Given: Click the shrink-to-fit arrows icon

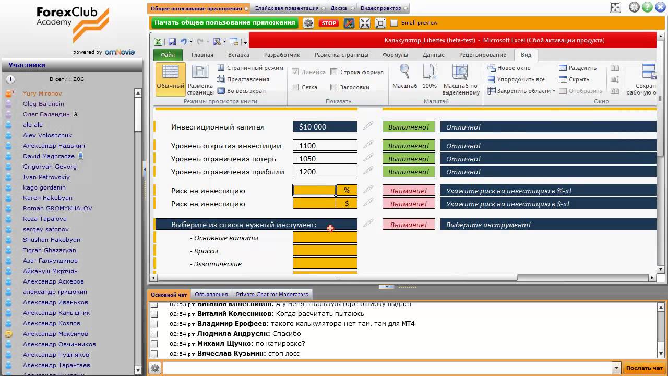Looking at the screenshot, I should tap(365, 23).
